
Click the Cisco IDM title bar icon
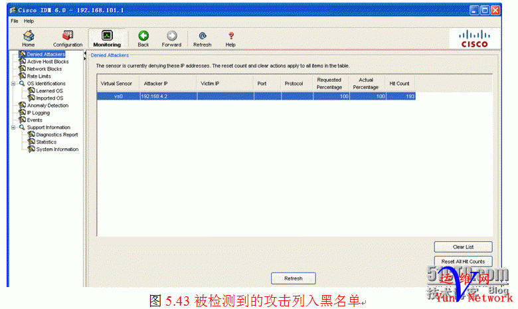click(13, 10)
